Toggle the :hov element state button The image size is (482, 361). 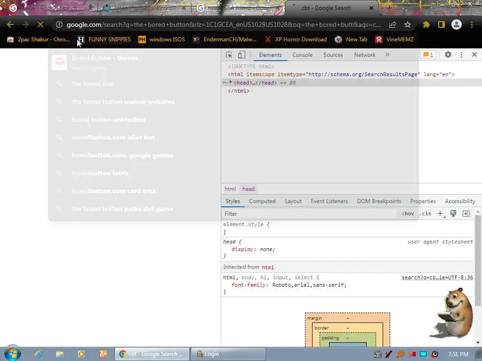pyautogui.click(x=408, y=214)
